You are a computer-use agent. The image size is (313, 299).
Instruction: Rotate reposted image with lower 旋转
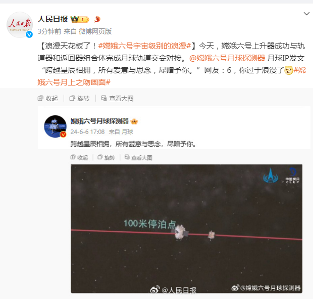click(106, 158)
